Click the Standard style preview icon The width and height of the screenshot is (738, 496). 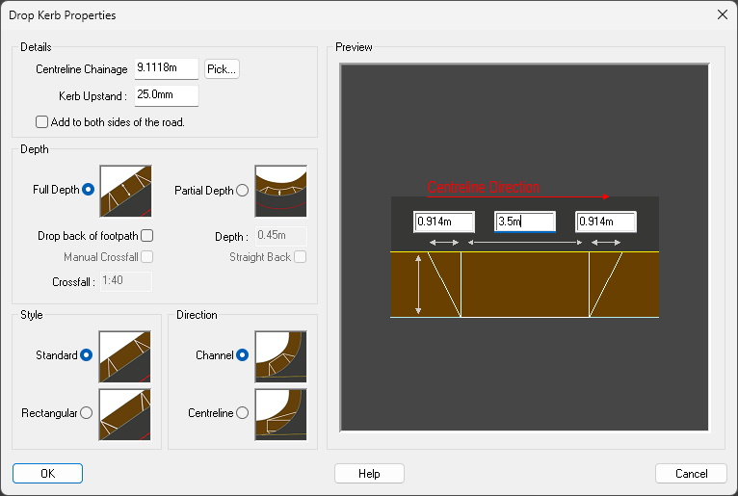(x=125, y=355)
